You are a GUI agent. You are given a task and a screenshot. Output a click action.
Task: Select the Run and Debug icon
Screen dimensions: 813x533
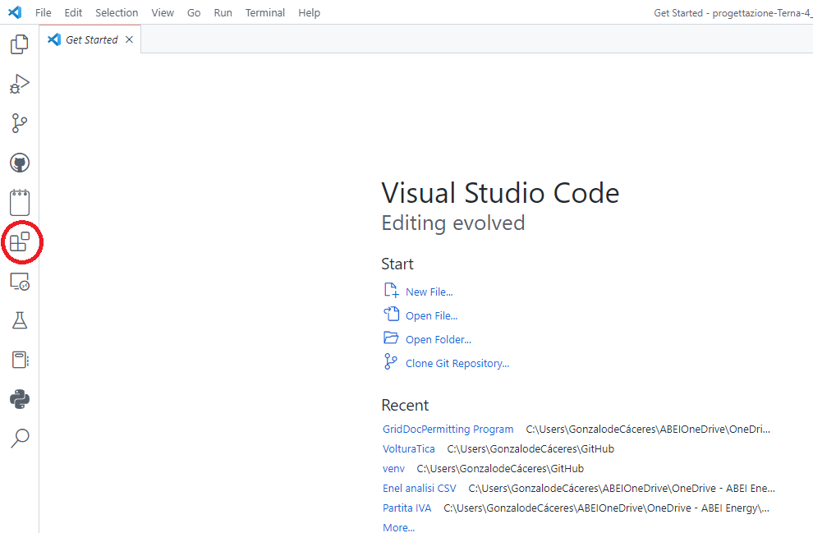click(19, 83)
